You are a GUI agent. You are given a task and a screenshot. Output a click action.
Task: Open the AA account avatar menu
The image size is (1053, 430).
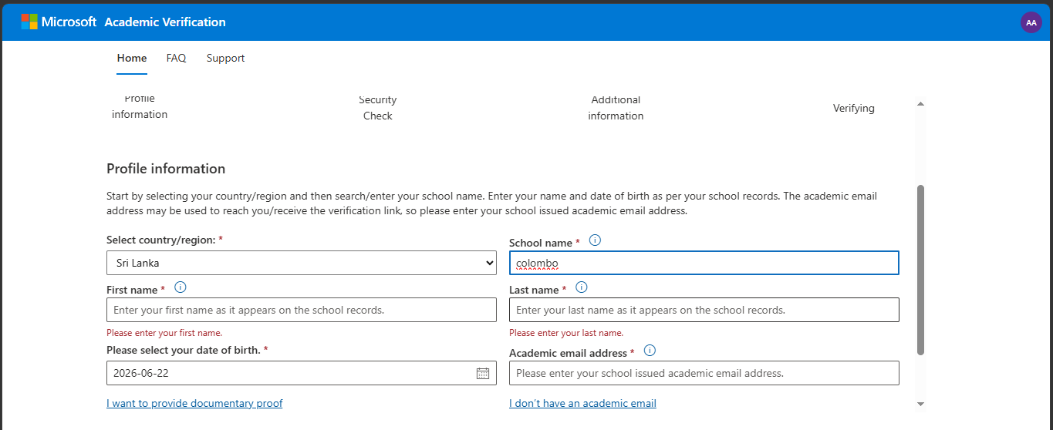pyautogui.click(x=1031, y=22)
